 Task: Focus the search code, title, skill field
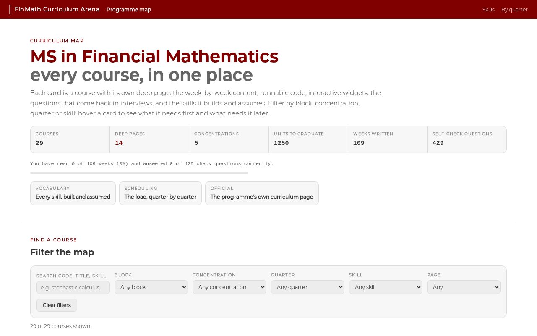(x=73, y=287)
